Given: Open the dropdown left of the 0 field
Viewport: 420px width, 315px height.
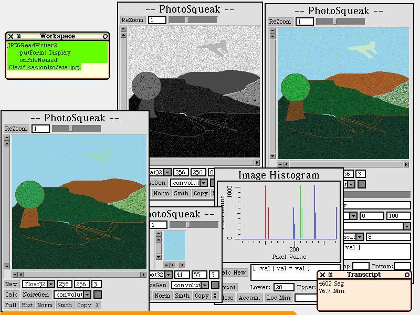Looking at the screenshot, I should point(353,216).
